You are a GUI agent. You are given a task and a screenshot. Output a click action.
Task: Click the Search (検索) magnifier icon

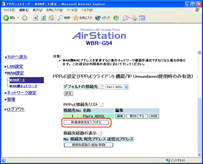click(60, 18)
